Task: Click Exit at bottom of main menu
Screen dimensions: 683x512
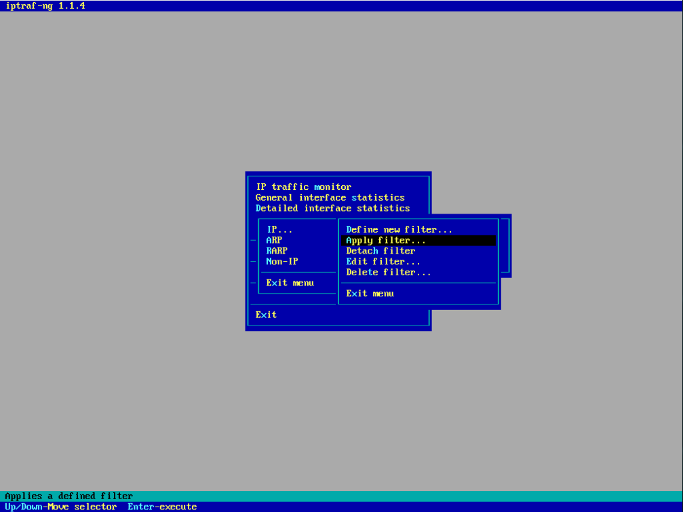Action: click(266, 315)
